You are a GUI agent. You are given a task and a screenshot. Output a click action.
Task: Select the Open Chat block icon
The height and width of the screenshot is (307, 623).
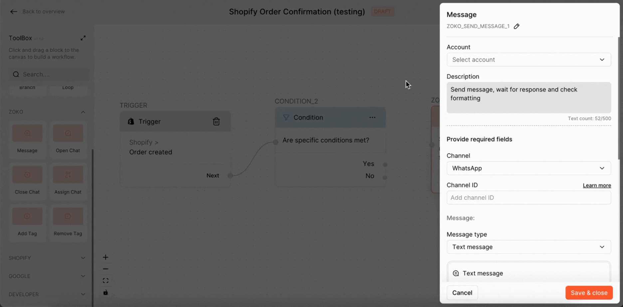[x=68, y=133]
